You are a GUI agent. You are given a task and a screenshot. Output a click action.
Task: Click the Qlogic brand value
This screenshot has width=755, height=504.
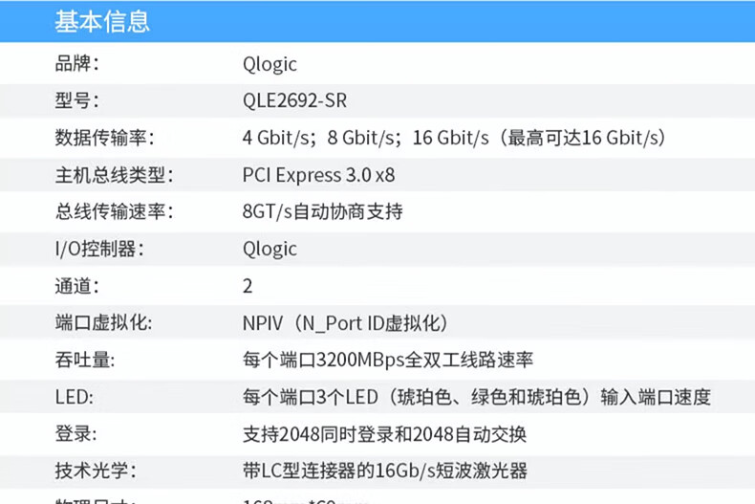(270, 64)
